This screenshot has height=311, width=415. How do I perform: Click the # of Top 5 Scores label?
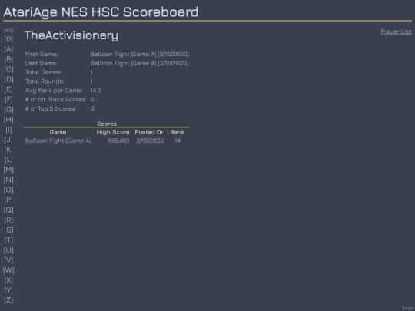click(x=50, y=109)
